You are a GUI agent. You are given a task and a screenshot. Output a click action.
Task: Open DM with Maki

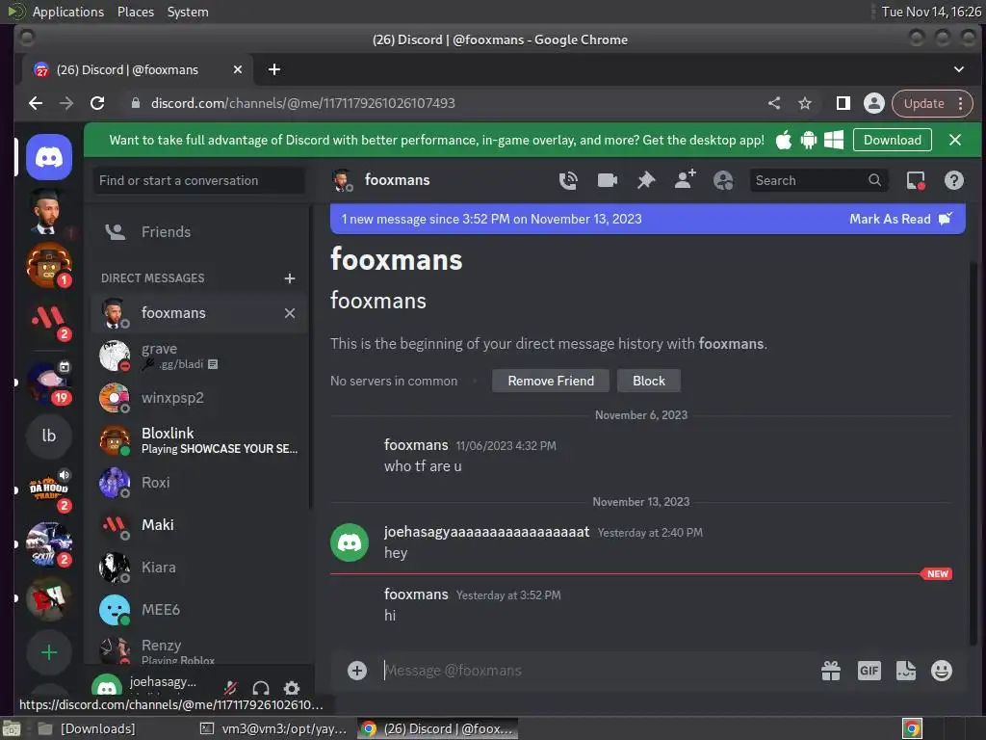[199, 524]
